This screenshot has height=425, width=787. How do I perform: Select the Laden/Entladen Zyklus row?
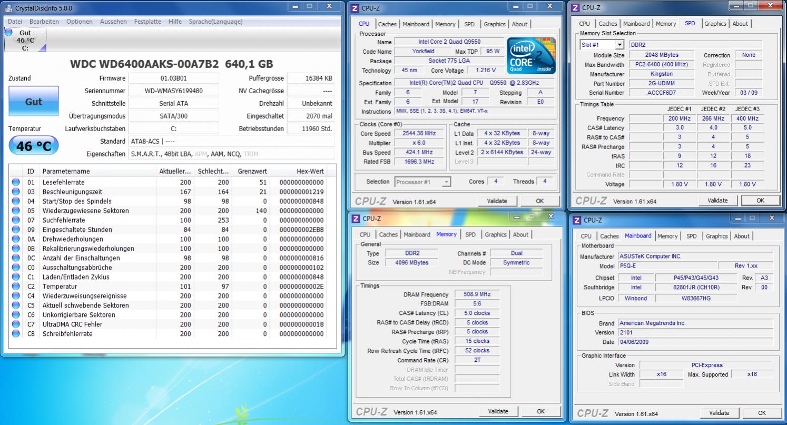pos(173,277)
